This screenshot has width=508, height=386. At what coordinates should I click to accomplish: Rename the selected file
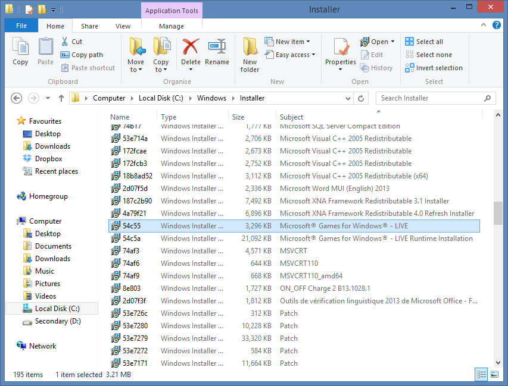pos(217,52)
